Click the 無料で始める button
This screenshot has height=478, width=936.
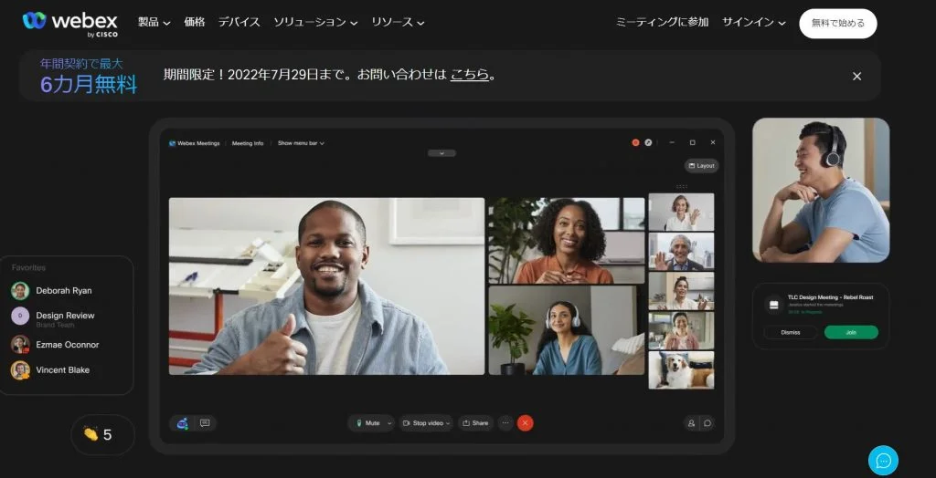coord(837,23)
